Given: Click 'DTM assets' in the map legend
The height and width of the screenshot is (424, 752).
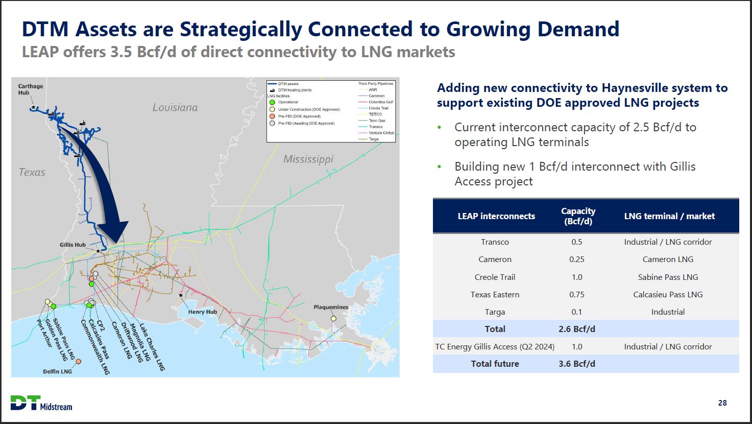Looking at the screenshot, I should [288, 84].
